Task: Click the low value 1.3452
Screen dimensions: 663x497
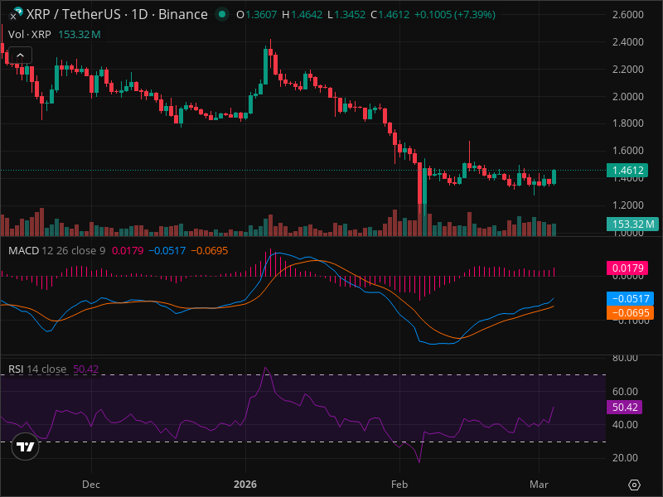Action: coord(350,14)
